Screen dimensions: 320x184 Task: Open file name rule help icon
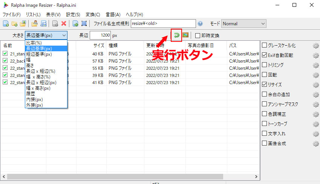click(200, 23)
